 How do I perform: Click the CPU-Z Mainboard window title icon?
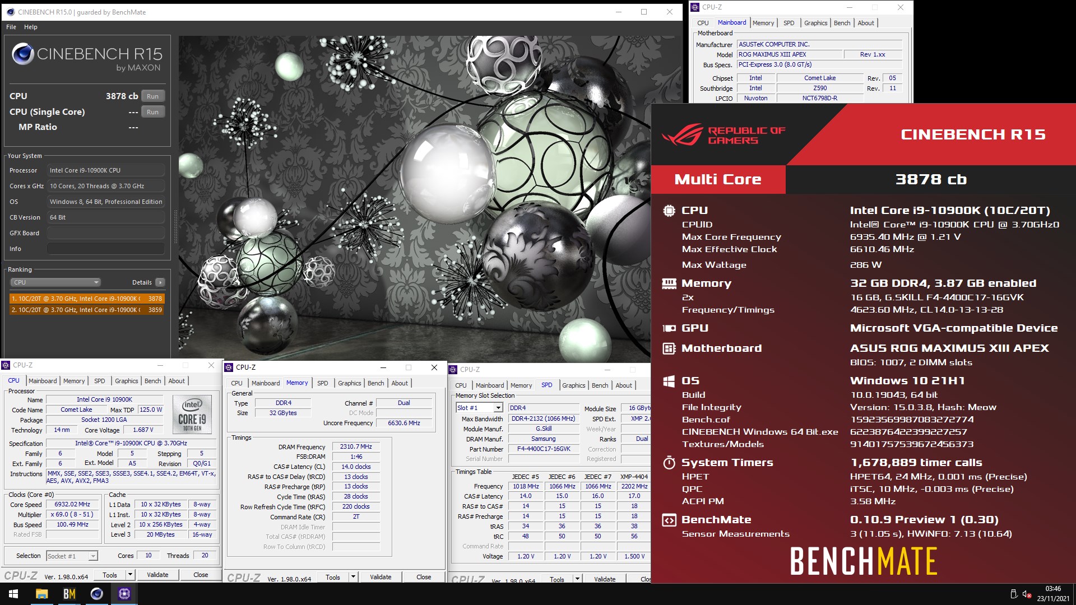pyautogui.click(x=695, y=7)
